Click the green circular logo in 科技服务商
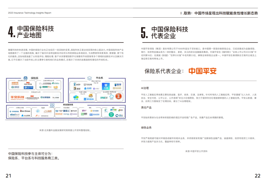 111,114
